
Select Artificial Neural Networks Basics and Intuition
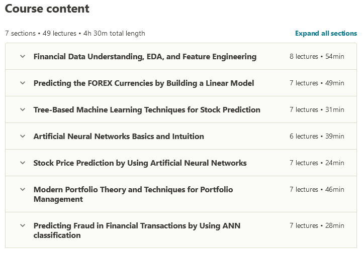119,137
